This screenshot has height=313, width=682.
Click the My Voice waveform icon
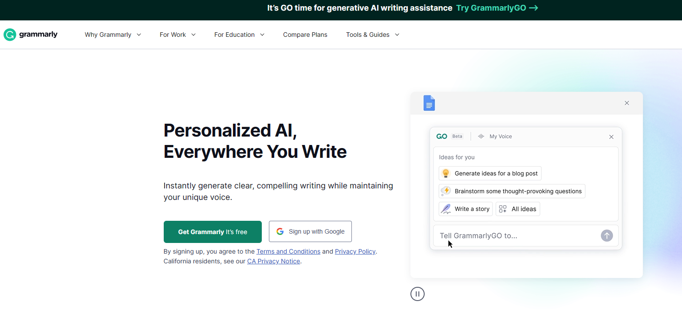coord(481,137)
